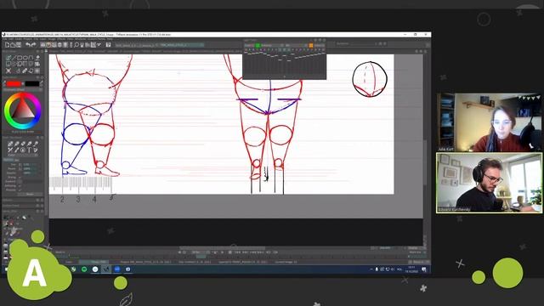Select the third brush in the top brush row
Image resolution: width=544 pixels, height=306 pixels.
[23, 144]
